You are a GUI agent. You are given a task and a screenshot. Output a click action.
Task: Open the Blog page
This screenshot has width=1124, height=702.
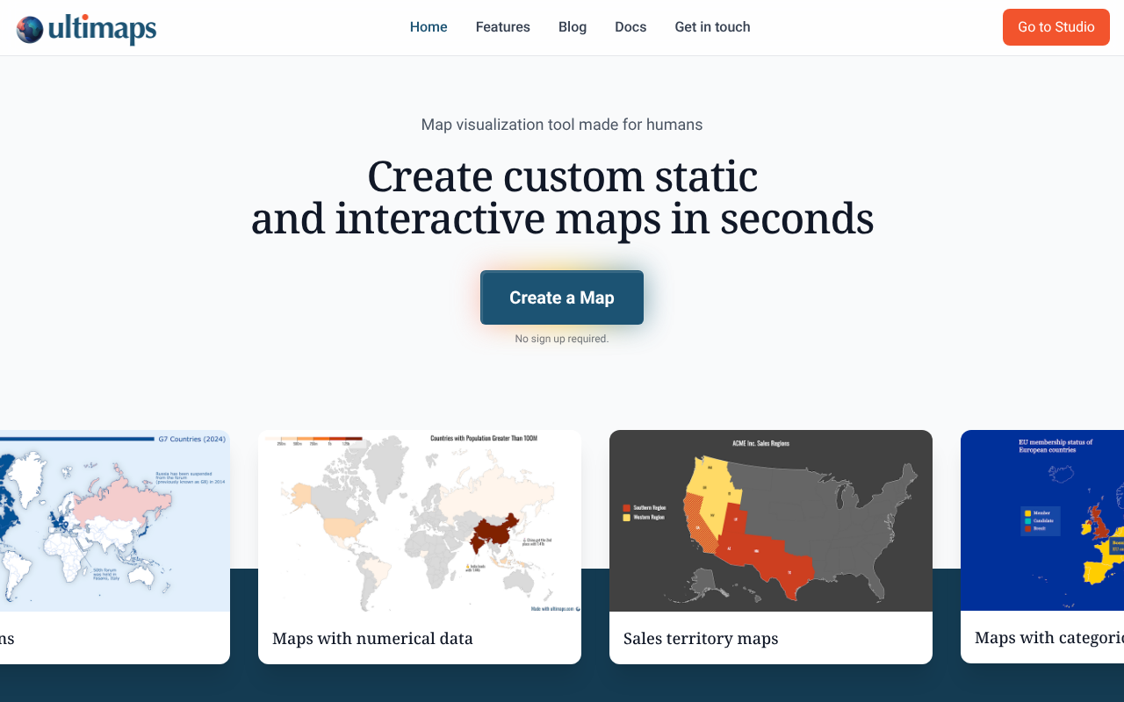tap(572, 27)
